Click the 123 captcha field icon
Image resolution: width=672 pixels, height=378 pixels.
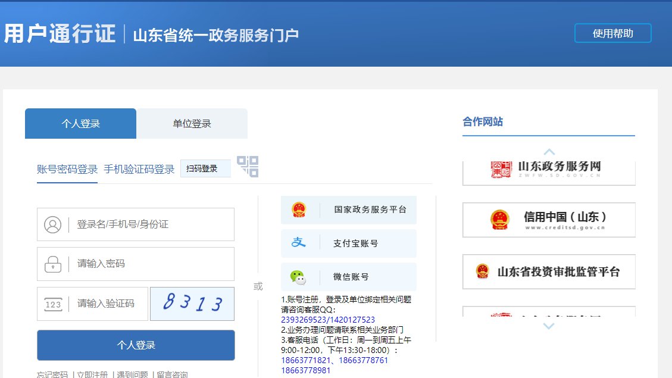(53, 304)
